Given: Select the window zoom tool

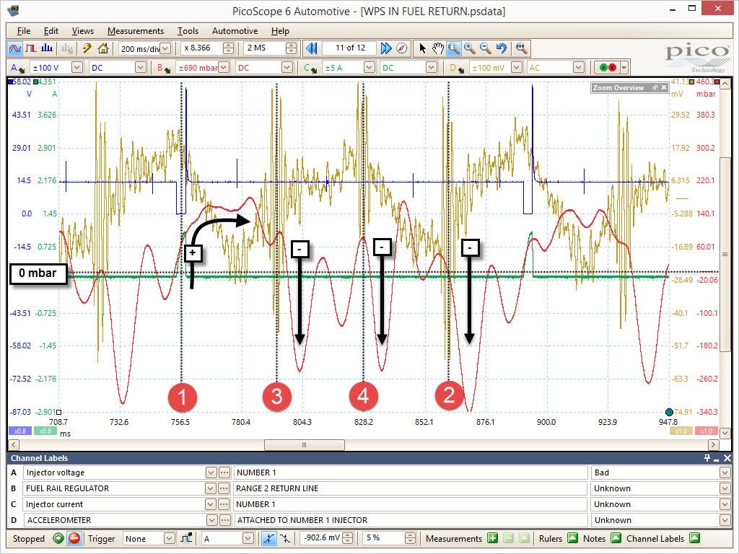Looking at the screenshot, I should 453,48.
